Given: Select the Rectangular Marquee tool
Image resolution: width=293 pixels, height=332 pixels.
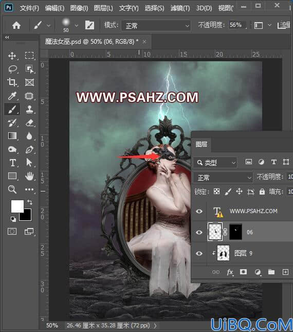Looking at the screenshot, I should 29,55.
